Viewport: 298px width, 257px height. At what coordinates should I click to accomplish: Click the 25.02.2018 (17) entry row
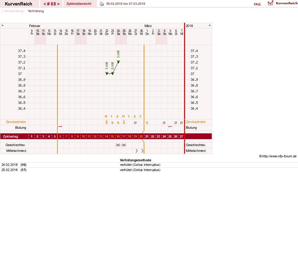click(x=149, y=170)
